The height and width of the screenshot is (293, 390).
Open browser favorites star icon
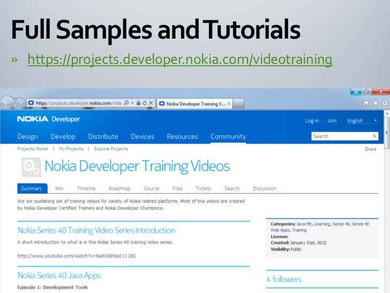(x=376, y=103)
